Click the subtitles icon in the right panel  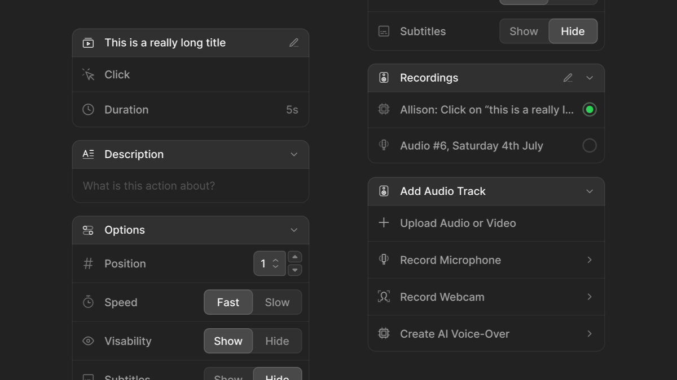pos(384,32)
